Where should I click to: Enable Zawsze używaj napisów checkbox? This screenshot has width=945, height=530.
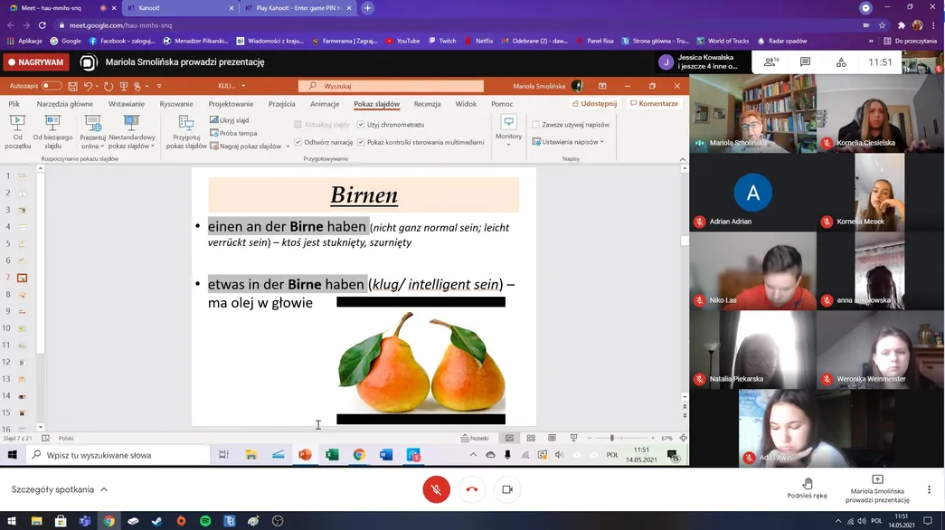coord(535,125)
